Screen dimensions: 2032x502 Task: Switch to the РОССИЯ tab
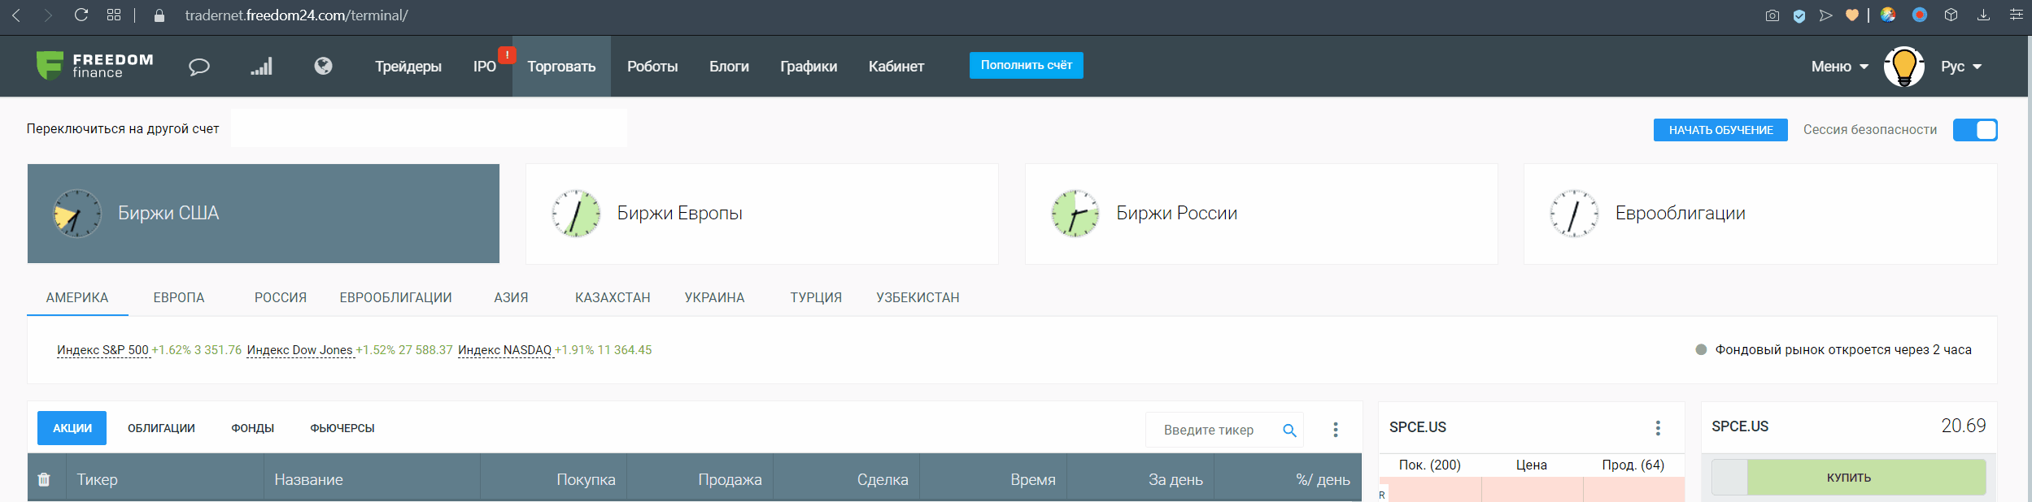[281, 297]
